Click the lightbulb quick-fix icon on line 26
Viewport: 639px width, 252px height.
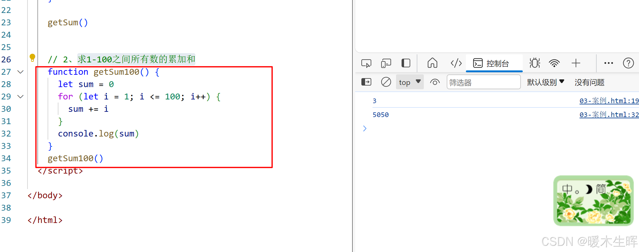32,57
